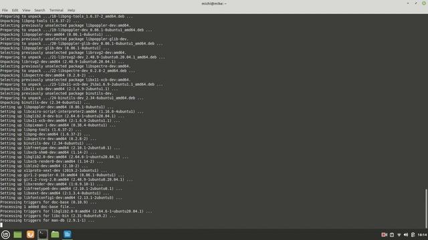Switch to the blue document app in taskbar
This screenshot has height=240, width=428.
[x=68, y=234]
